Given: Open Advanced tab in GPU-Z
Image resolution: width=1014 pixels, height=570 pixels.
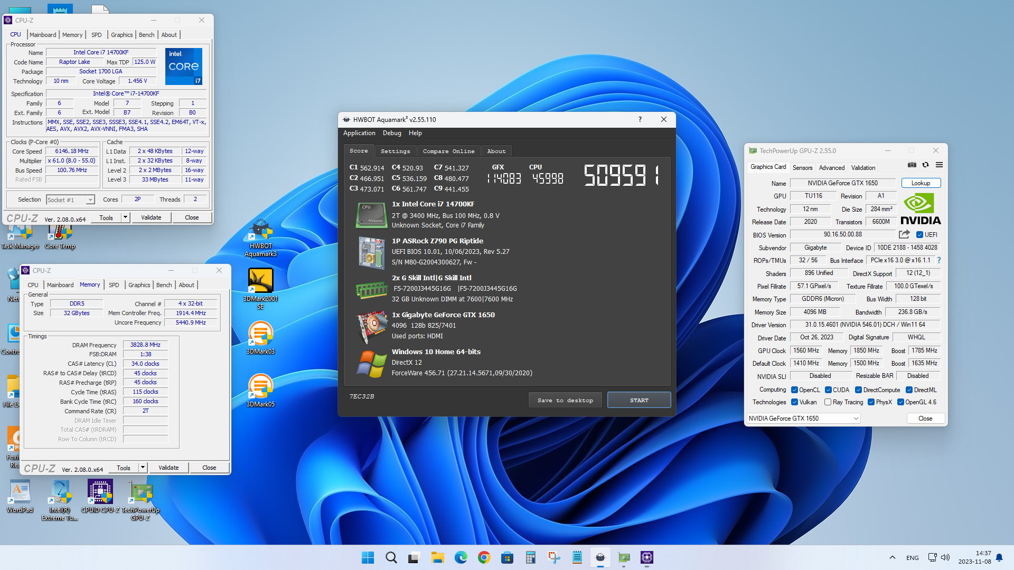Looking at the screenshot, I should [832, 168].
